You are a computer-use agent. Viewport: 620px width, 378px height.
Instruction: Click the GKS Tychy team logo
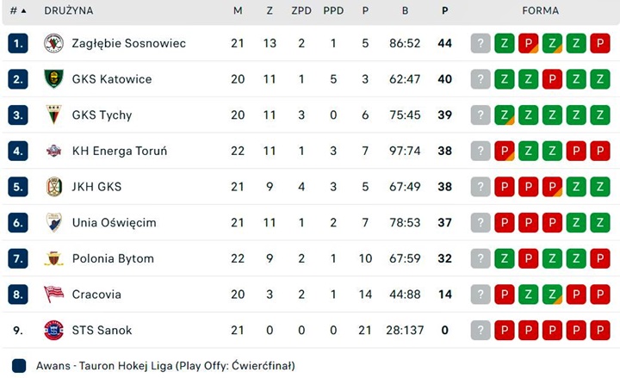point(53,115)
